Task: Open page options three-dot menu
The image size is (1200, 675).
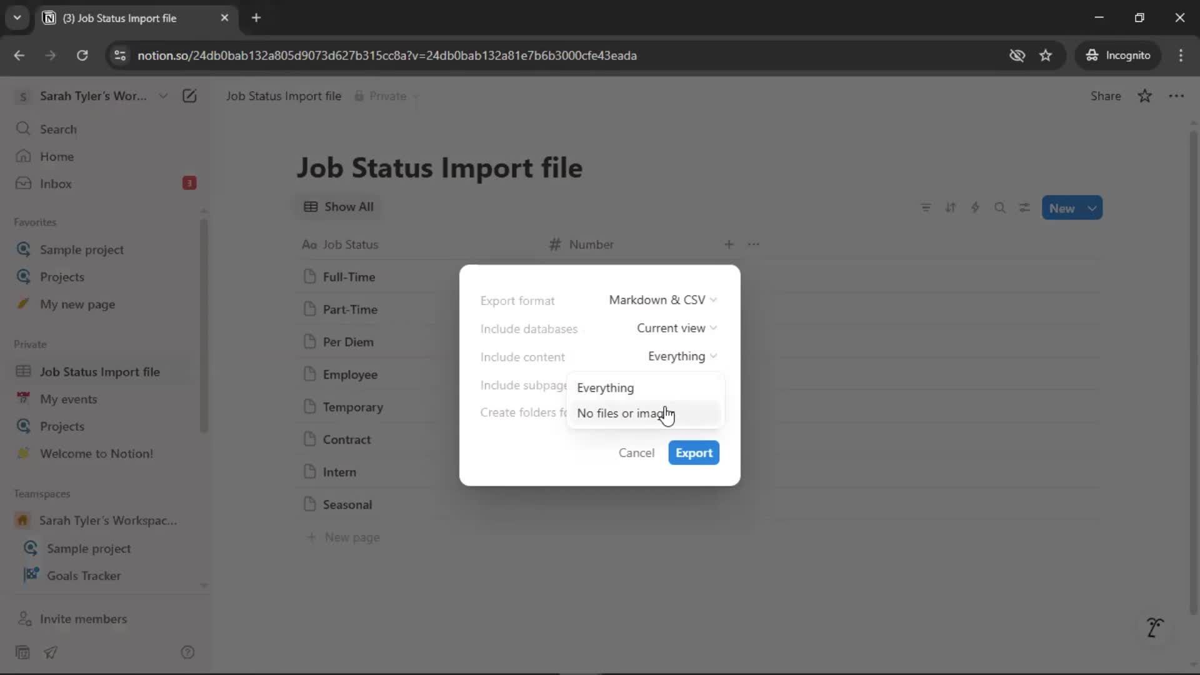Action: pos(1176,96)
